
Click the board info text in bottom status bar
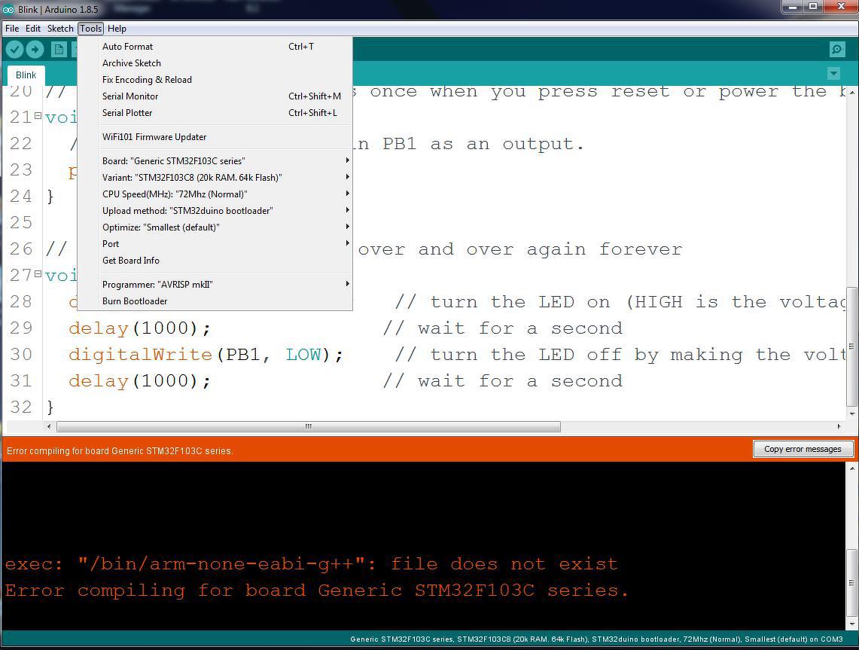coord(596,639)
